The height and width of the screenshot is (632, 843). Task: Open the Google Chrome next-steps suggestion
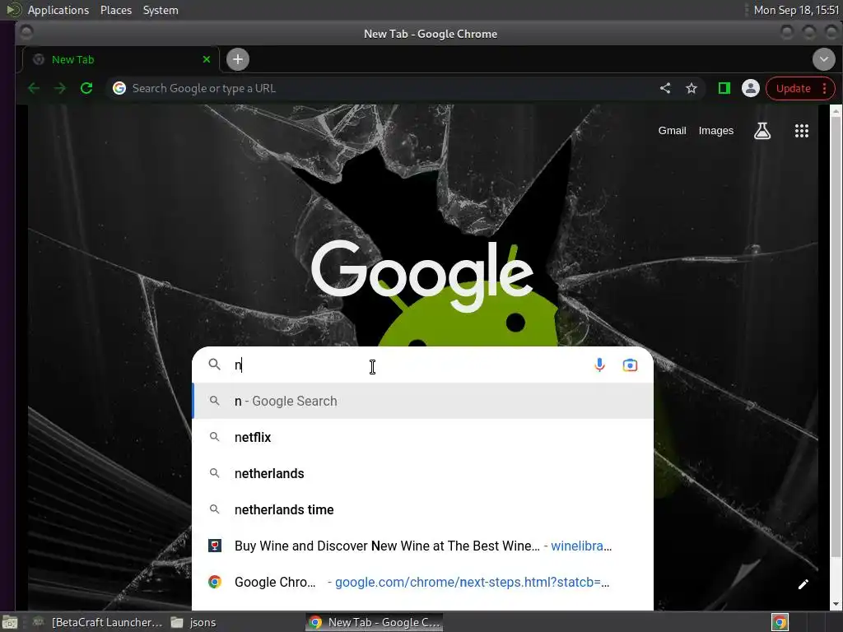423,582
